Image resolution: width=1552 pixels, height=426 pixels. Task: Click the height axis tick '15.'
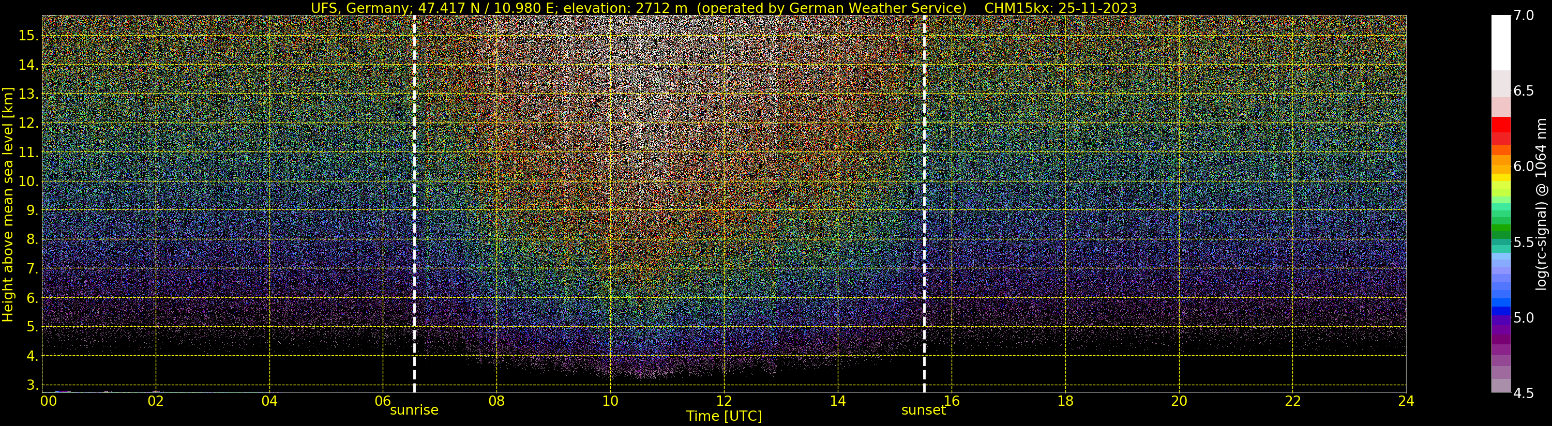(x=28, y=36)
